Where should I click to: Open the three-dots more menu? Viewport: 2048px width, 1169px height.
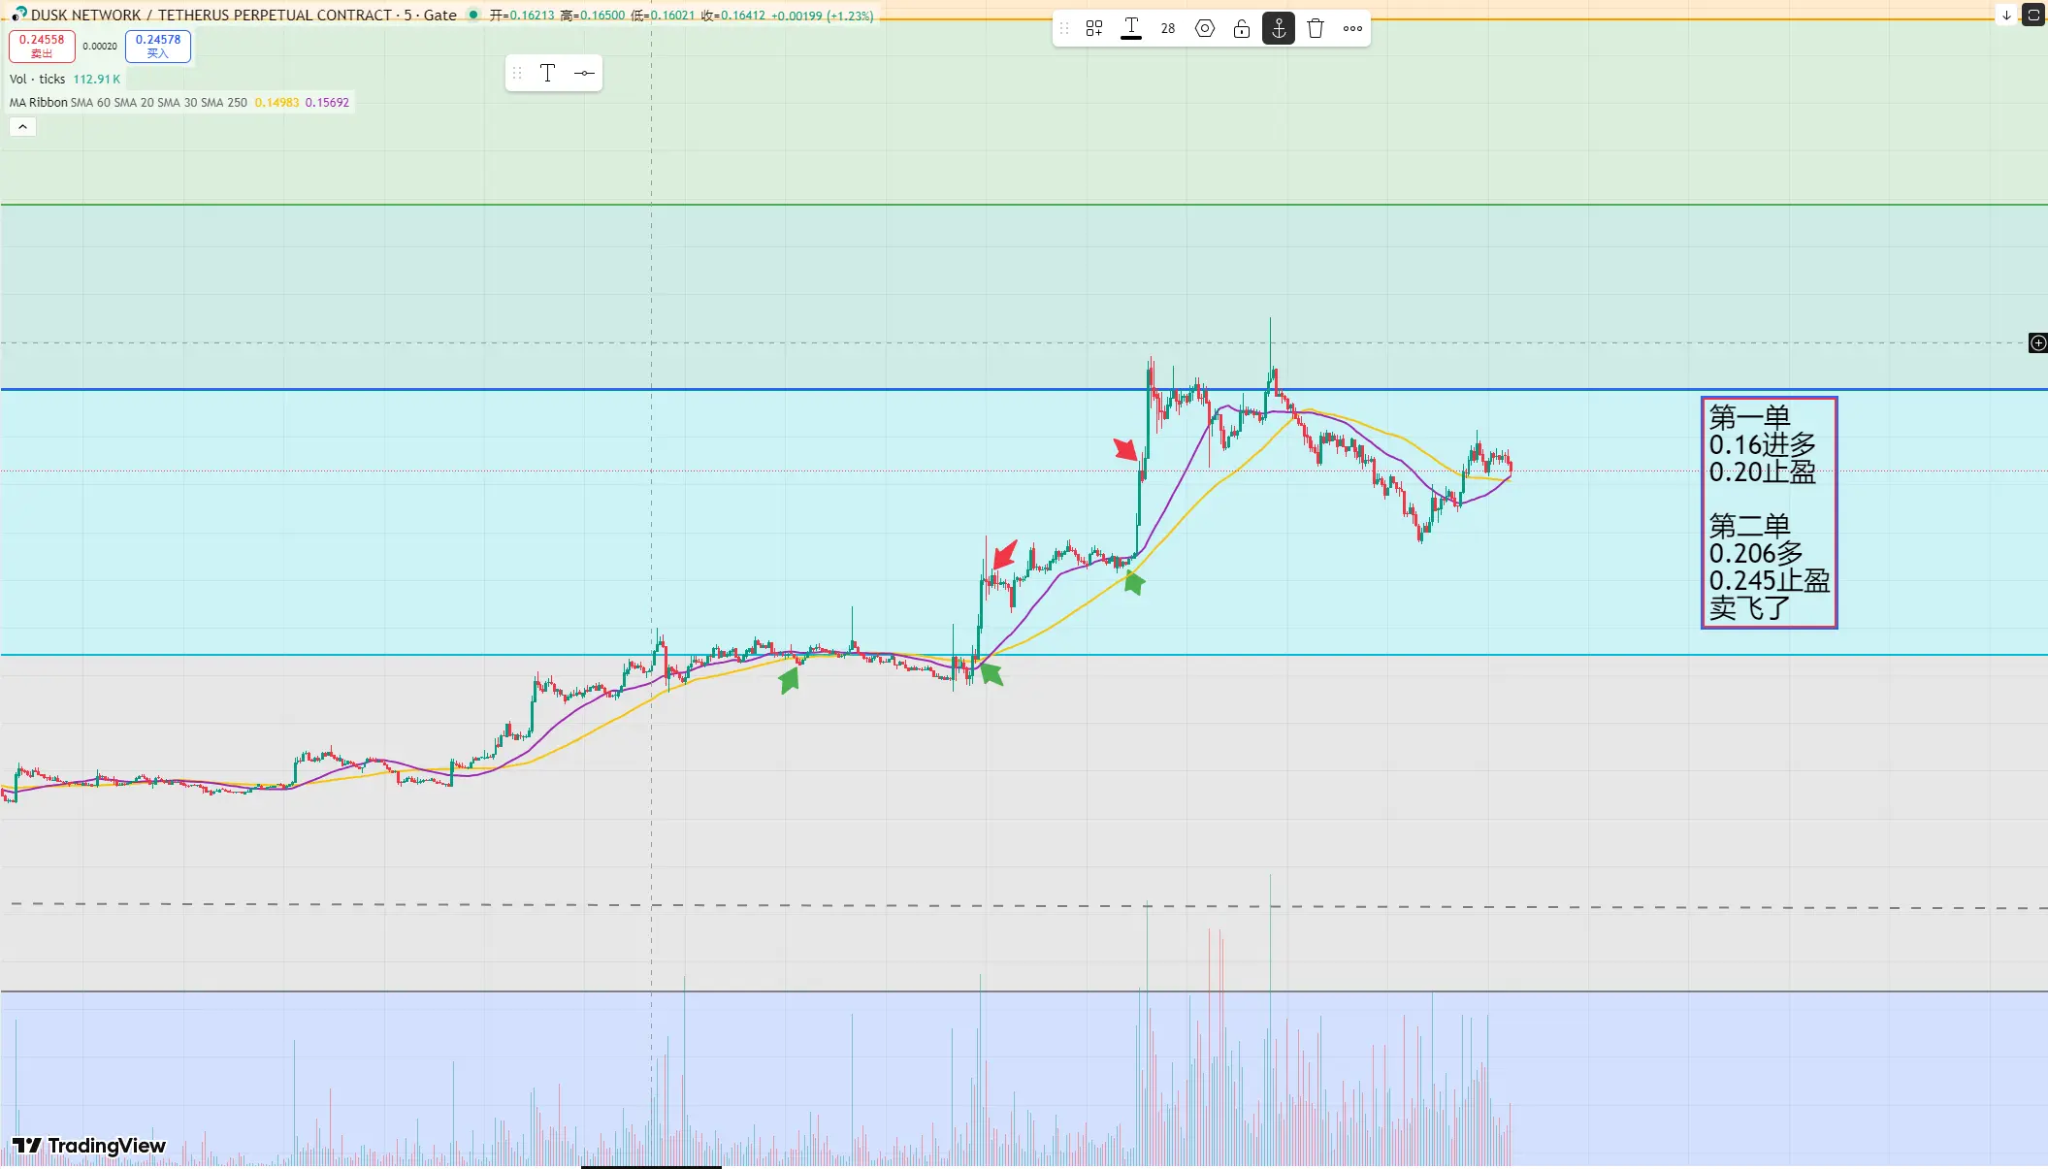coord(1352,28)
